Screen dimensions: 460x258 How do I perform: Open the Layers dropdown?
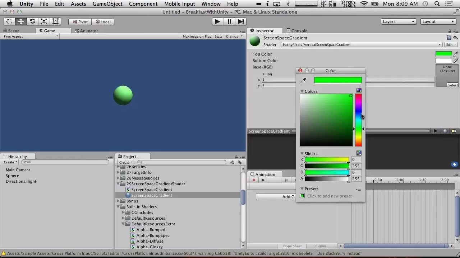tap(399, 21)
